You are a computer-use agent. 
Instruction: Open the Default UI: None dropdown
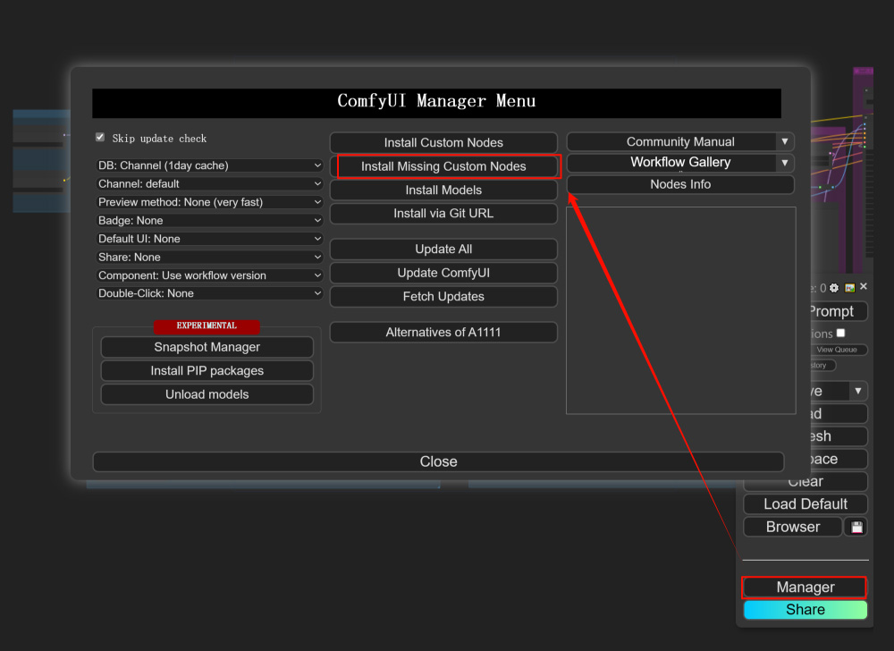click(209, 238)
